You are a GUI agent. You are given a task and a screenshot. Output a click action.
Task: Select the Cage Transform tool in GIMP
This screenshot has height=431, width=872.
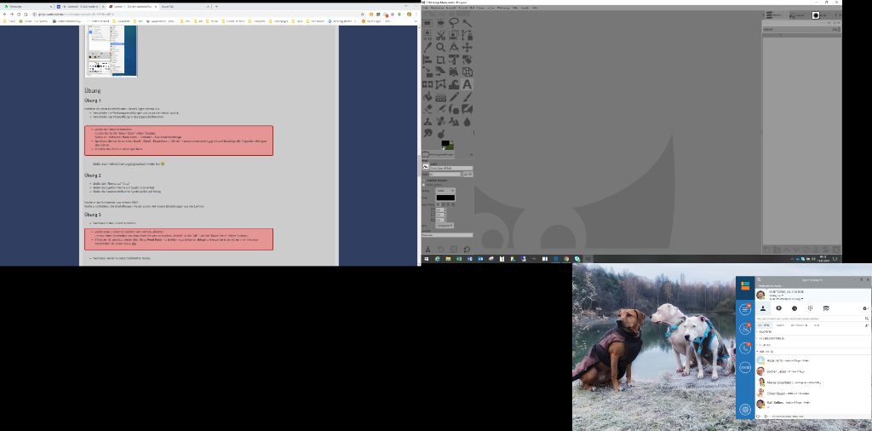(440, 84)
